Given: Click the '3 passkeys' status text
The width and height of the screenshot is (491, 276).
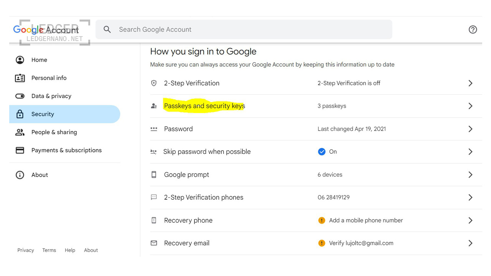Looking at the screenshot, I should tap(332, 106).
